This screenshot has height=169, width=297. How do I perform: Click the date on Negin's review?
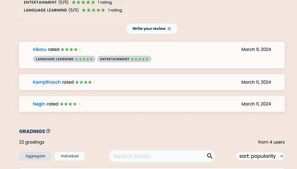coord(256,104)
